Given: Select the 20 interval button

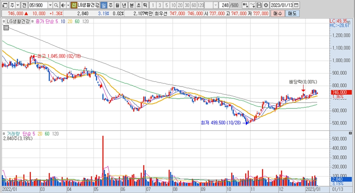Looking at the screenshot, I should 180,5.
